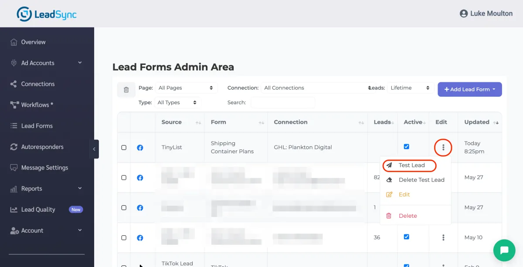The width and height of the screenshot is (523, 267).
Task: Click the New badge on Lead Quality
Action: (x=76, y=210)
